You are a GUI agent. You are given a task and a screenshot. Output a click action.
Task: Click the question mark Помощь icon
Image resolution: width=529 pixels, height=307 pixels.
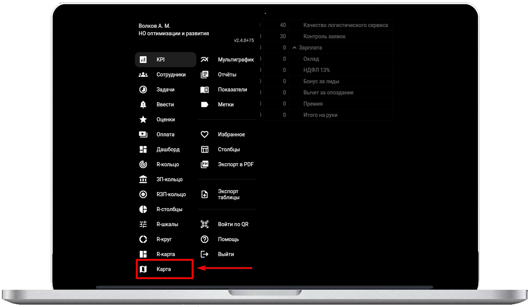[205, 239]
